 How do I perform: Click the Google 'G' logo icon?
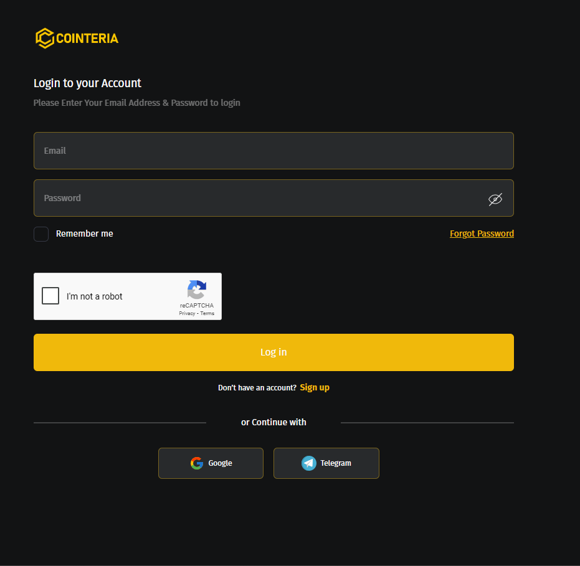pos(197,463)
